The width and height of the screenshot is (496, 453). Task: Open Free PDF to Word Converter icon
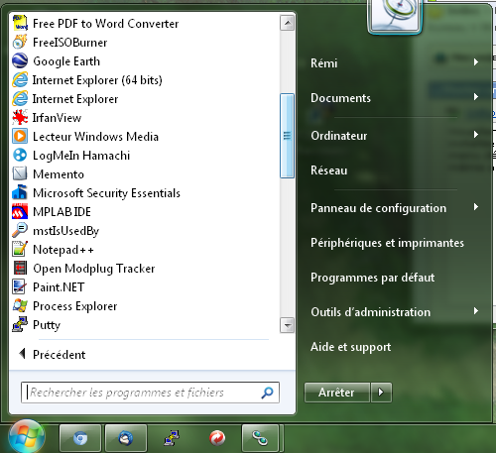tap(20, 24)
